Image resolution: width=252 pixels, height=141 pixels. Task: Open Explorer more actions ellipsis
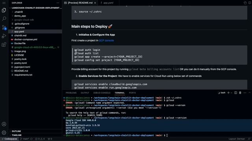pyautogui.click(x=58, y=3)
